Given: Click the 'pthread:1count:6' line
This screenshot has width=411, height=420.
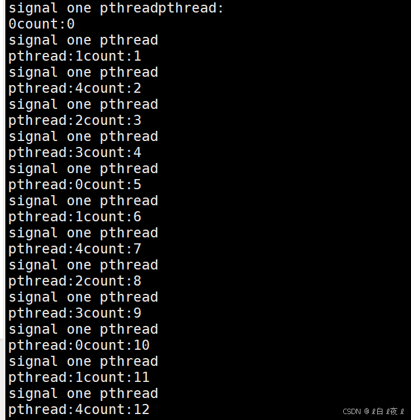Looking at the screenshot, I should [x=75, y=218].
